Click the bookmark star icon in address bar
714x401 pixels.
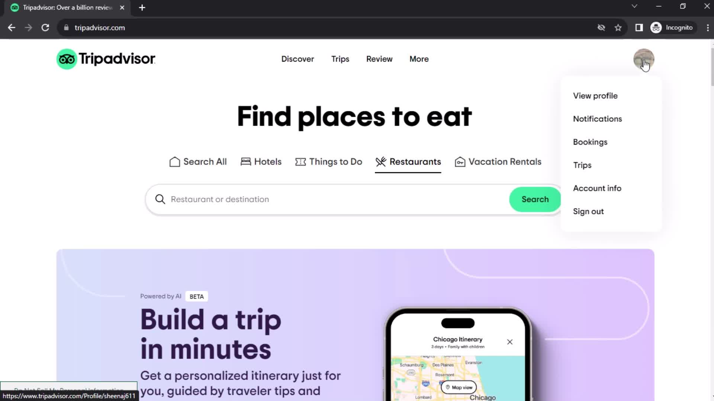(x=618, y=27)
